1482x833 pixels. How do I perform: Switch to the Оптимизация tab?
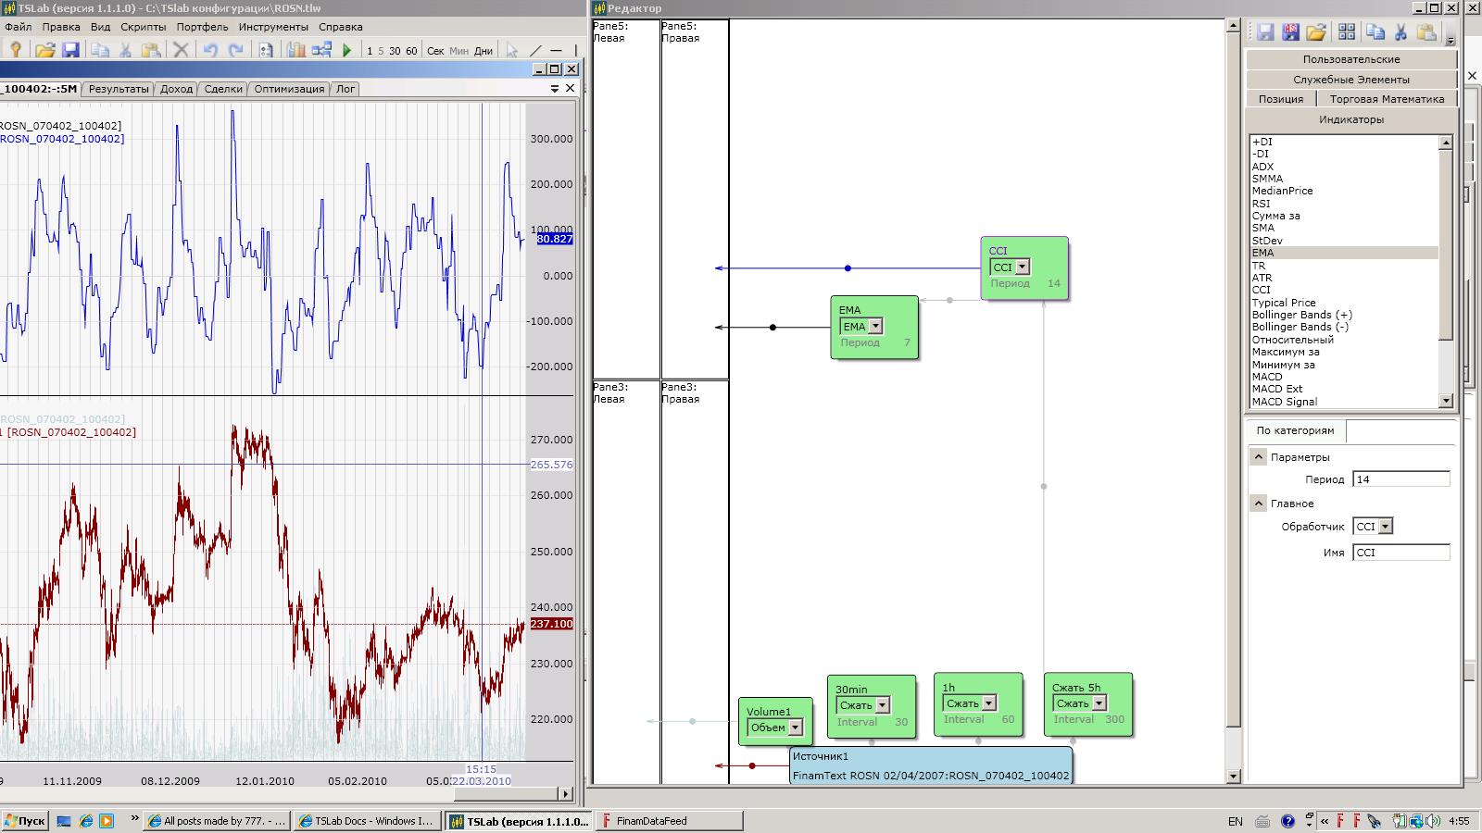[x=289, y=89]
